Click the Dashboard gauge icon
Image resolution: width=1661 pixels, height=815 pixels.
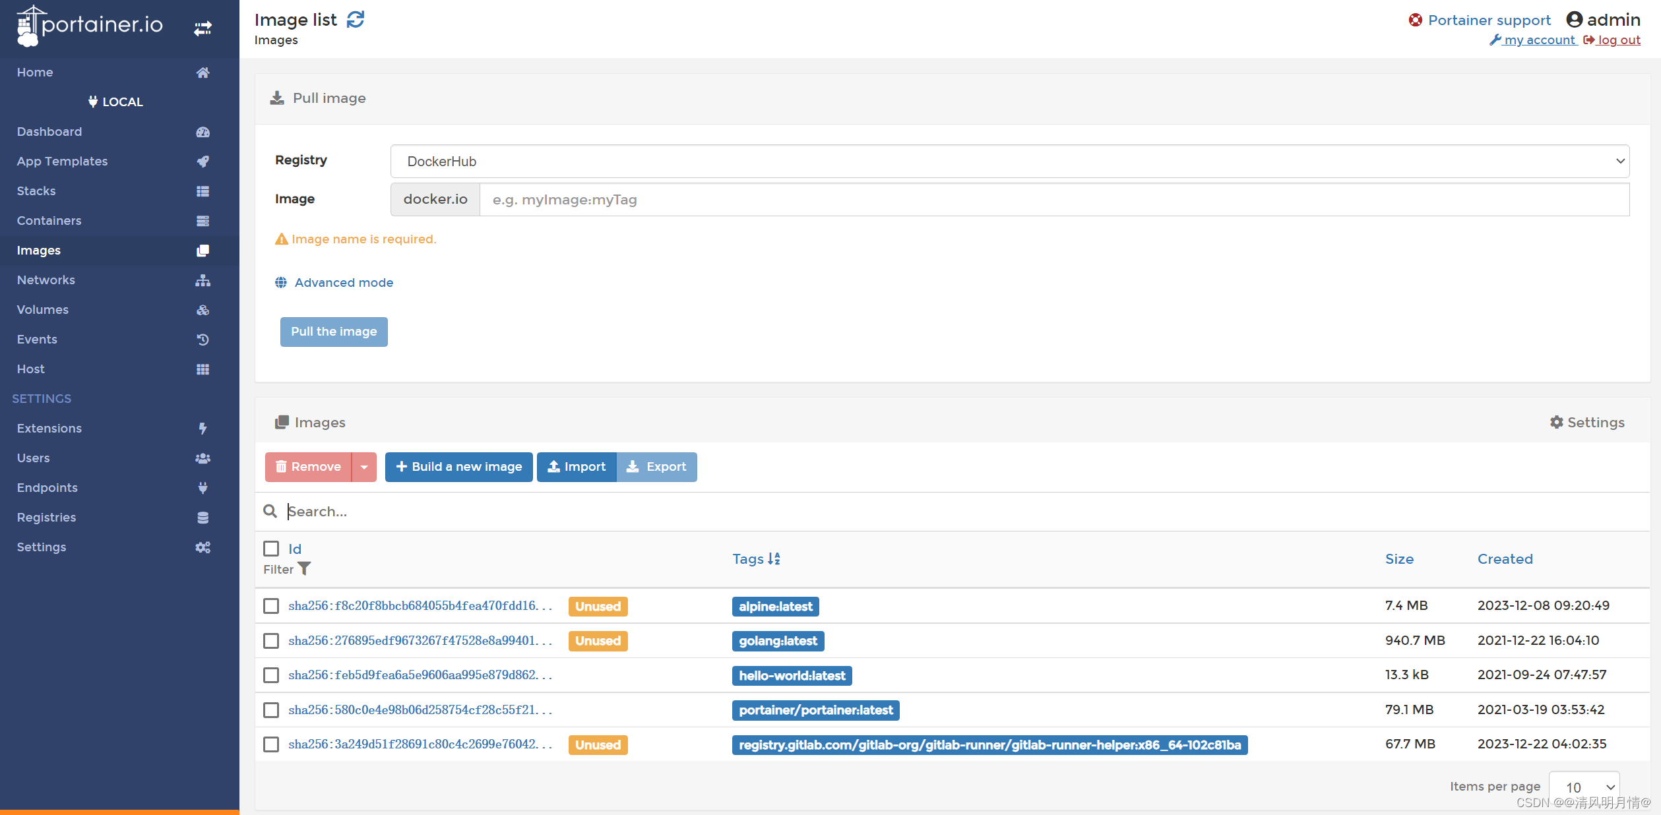(203, 132)
